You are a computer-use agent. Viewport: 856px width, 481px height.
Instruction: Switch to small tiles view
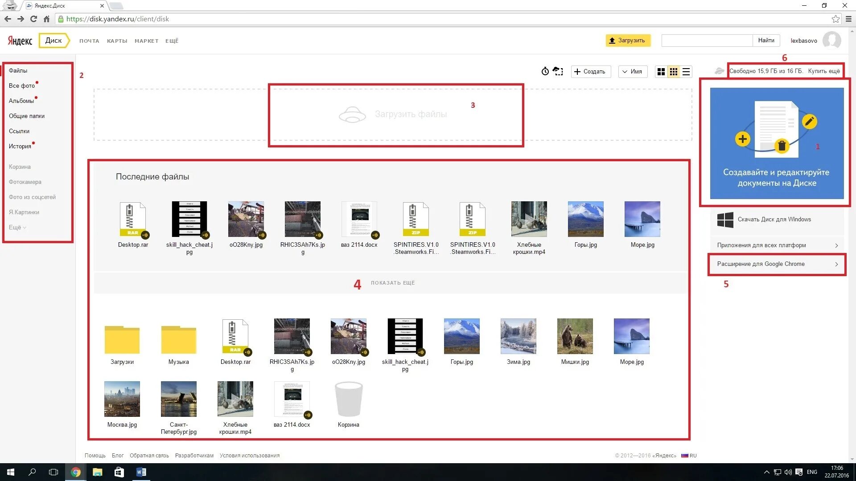[674, 72]
